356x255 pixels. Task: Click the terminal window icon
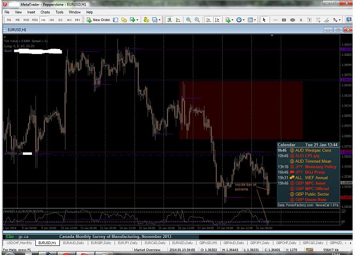154,20
